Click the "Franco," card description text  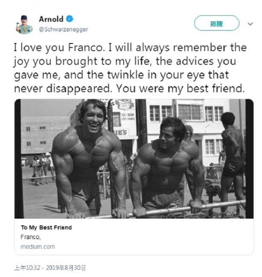(x=31, y=237)
